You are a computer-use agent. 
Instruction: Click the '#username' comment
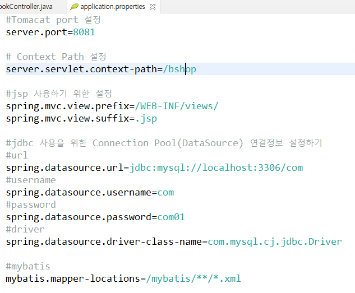(31, 180)
